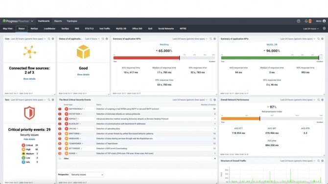328x184 pixels.
Task: Open the Reports menu
Action: (58, 21)
